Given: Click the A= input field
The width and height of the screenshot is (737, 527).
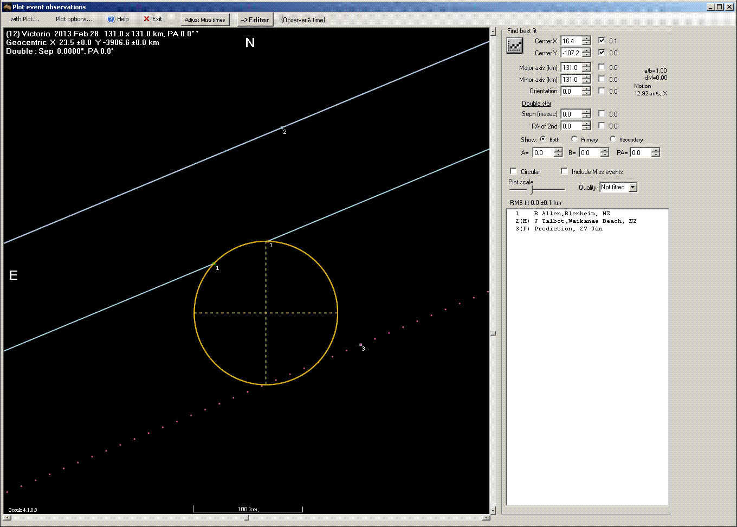Looking at the screenshot, I should (543, 153).
